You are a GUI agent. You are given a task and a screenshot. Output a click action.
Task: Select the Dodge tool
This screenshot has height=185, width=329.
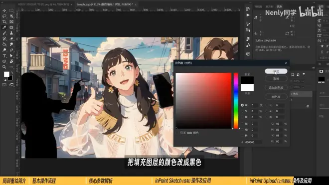4,50
